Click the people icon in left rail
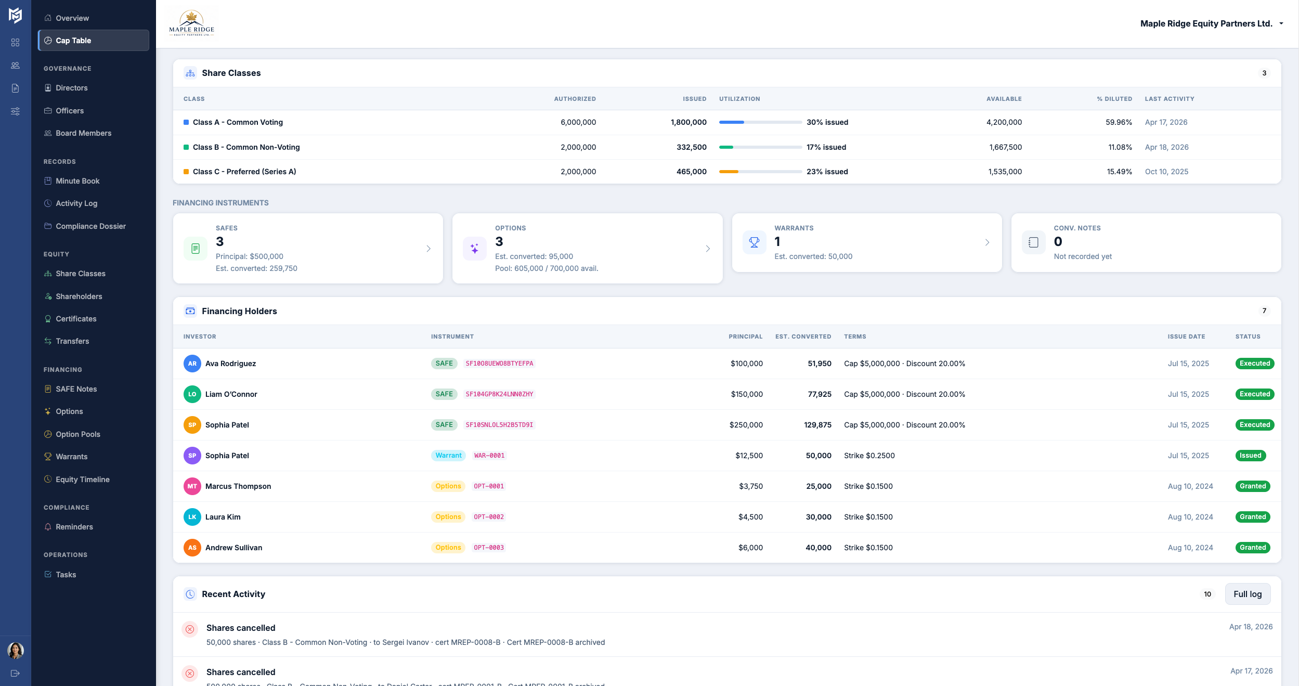 click(15, 66)
